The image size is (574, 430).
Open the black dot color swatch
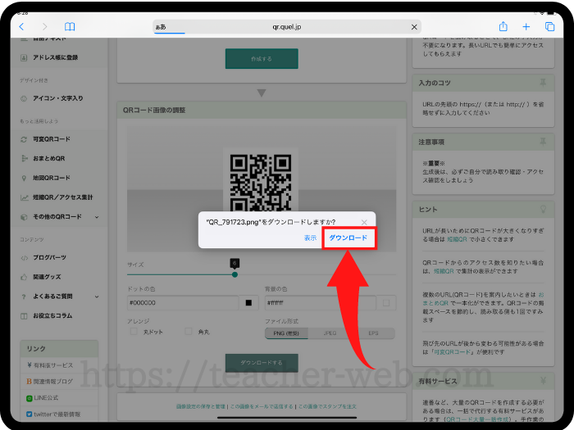click(248, 303)
